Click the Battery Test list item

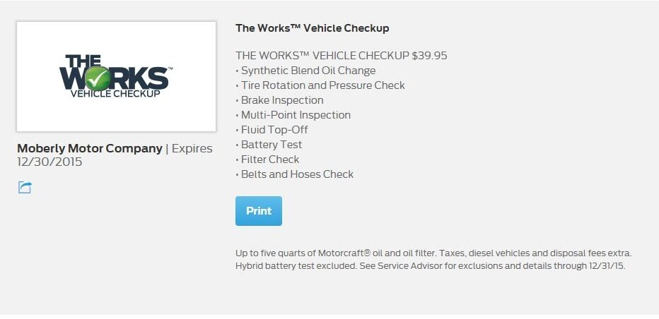272,145
